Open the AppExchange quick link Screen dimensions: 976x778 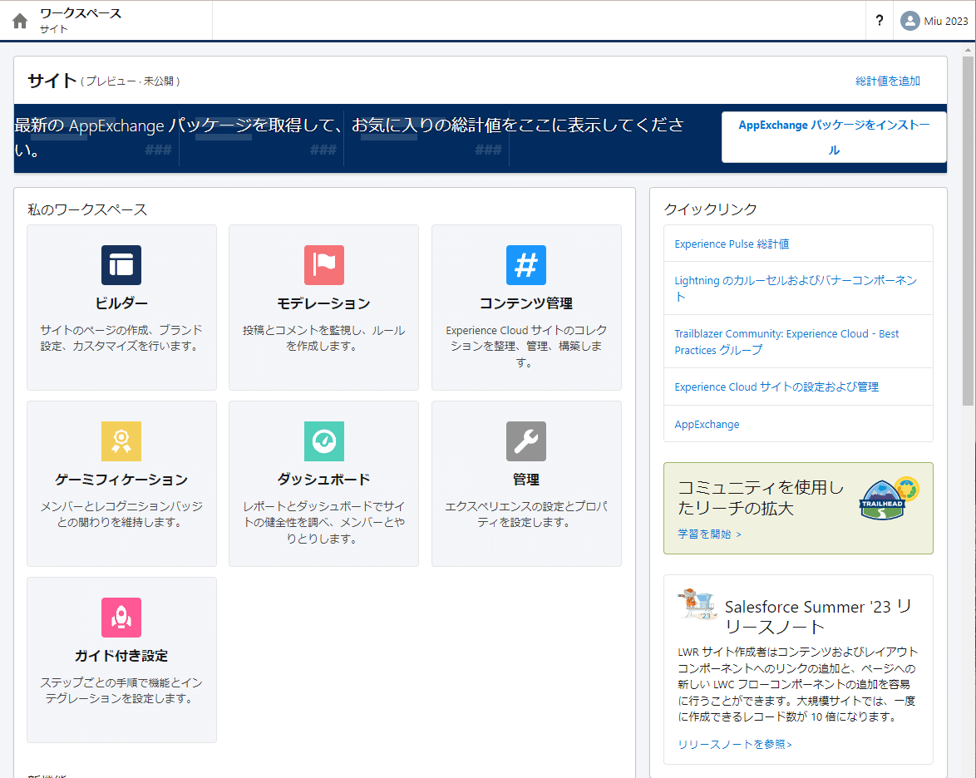click(707, 424)
